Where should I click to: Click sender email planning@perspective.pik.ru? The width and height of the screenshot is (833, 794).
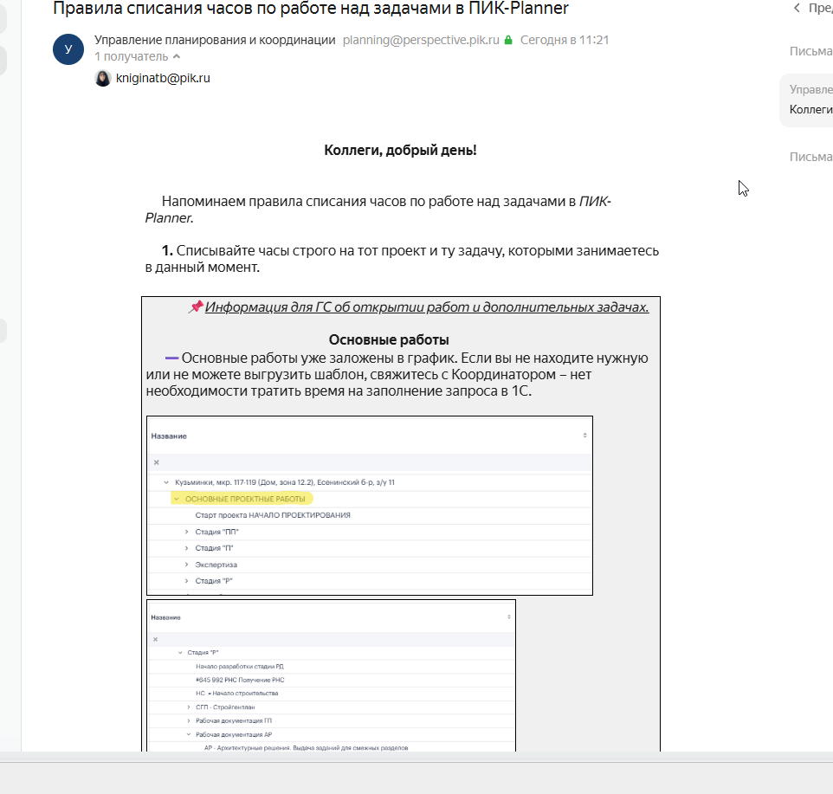pos(421,40)
